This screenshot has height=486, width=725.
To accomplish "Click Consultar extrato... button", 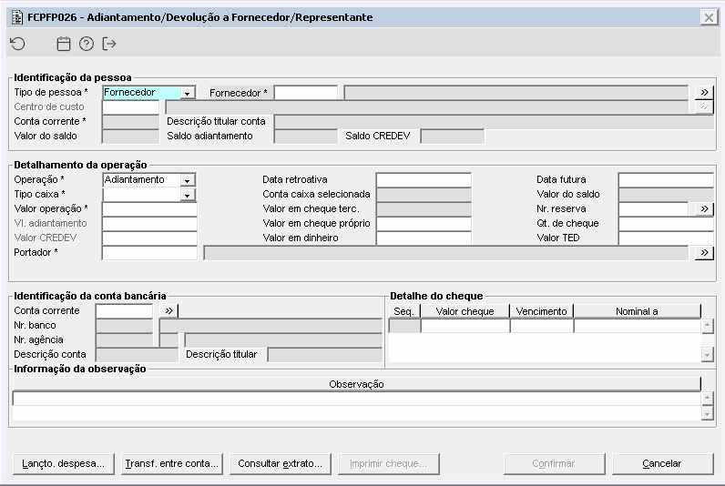I will 281,463.
